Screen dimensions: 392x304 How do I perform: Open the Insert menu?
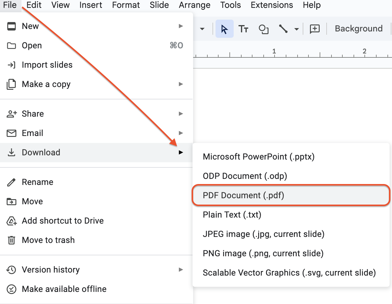[91, 5]
